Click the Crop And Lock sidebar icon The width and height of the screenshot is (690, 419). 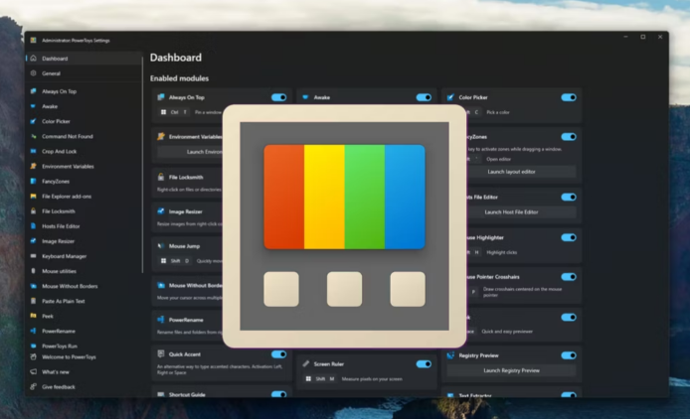[34, 151]
